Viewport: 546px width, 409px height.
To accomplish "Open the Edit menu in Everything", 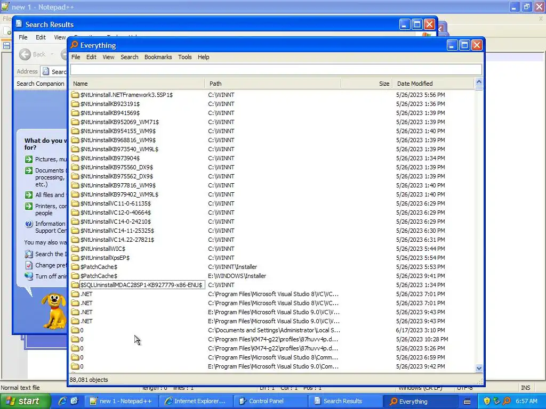I will pyautogui.click(x=91, y=57).
